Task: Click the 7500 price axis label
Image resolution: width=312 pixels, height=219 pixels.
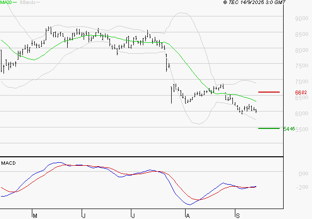Action: click(302, 66)
